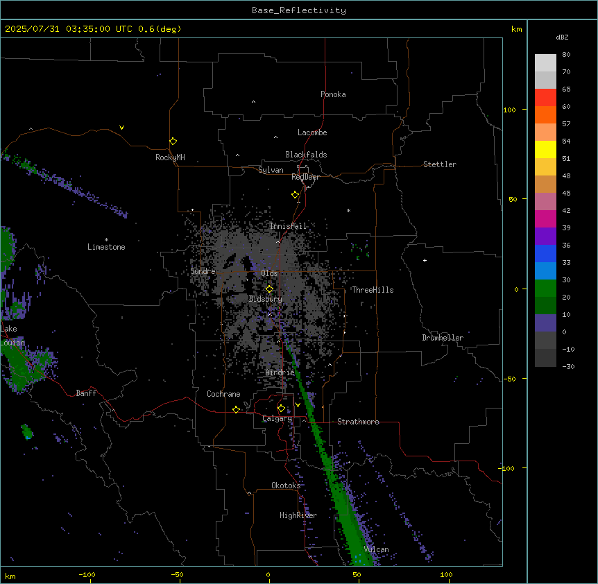Screen dimensions: 598x584
Task: Click the Sundre label
Action: [203, 271]
